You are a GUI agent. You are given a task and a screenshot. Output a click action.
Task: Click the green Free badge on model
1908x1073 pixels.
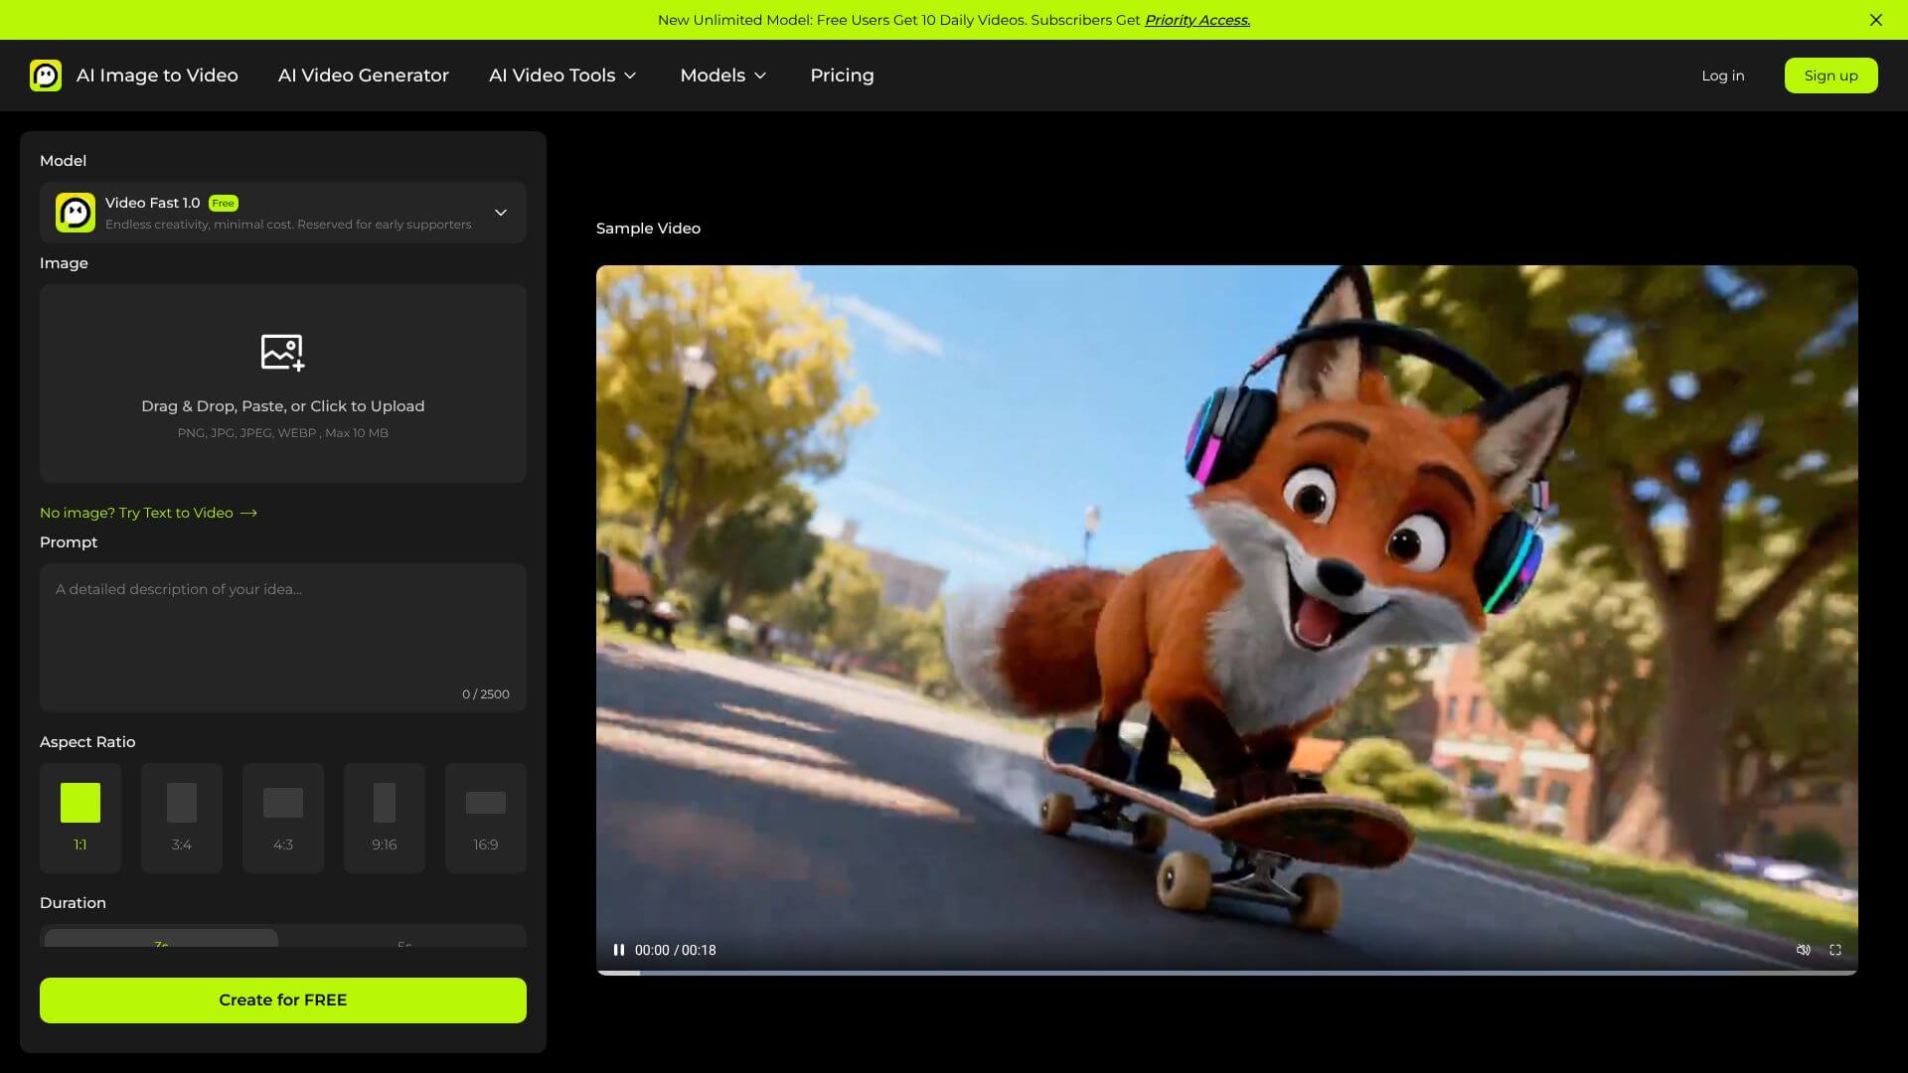[224, 203]
